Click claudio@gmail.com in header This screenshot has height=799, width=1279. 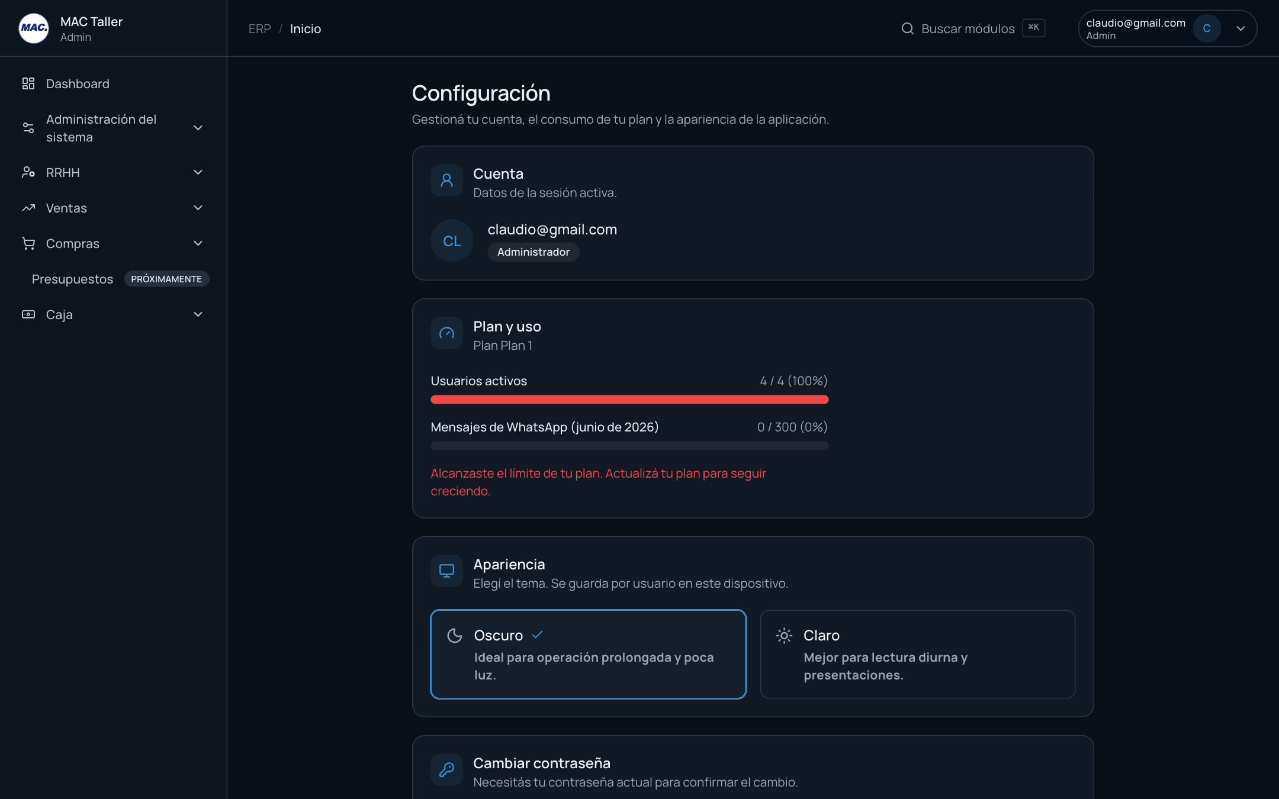coord(1136,22)
